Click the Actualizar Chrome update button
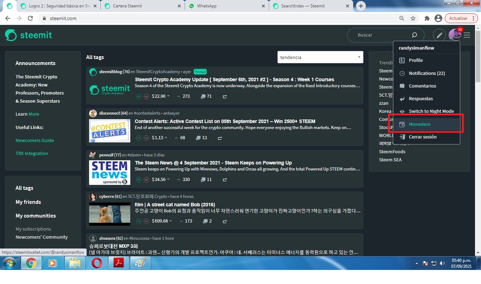The image size is (481, 284). [461, 18]
